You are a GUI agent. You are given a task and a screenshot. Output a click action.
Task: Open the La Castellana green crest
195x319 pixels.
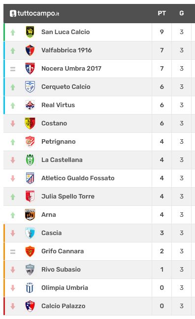30,160
